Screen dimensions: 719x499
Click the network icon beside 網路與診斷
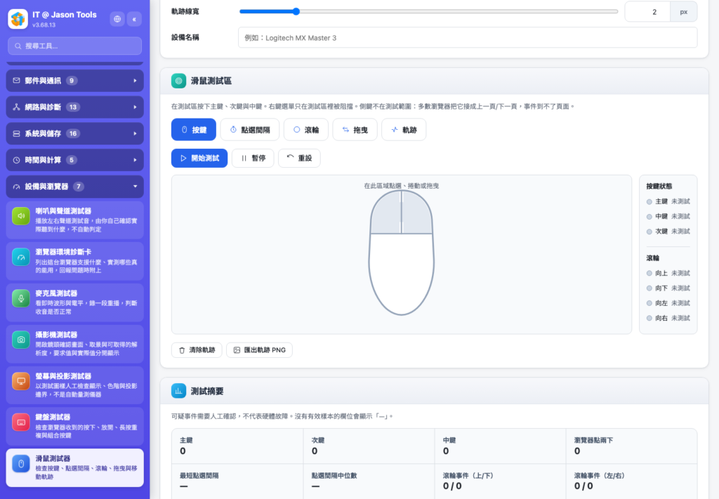[x=17, y=107]
